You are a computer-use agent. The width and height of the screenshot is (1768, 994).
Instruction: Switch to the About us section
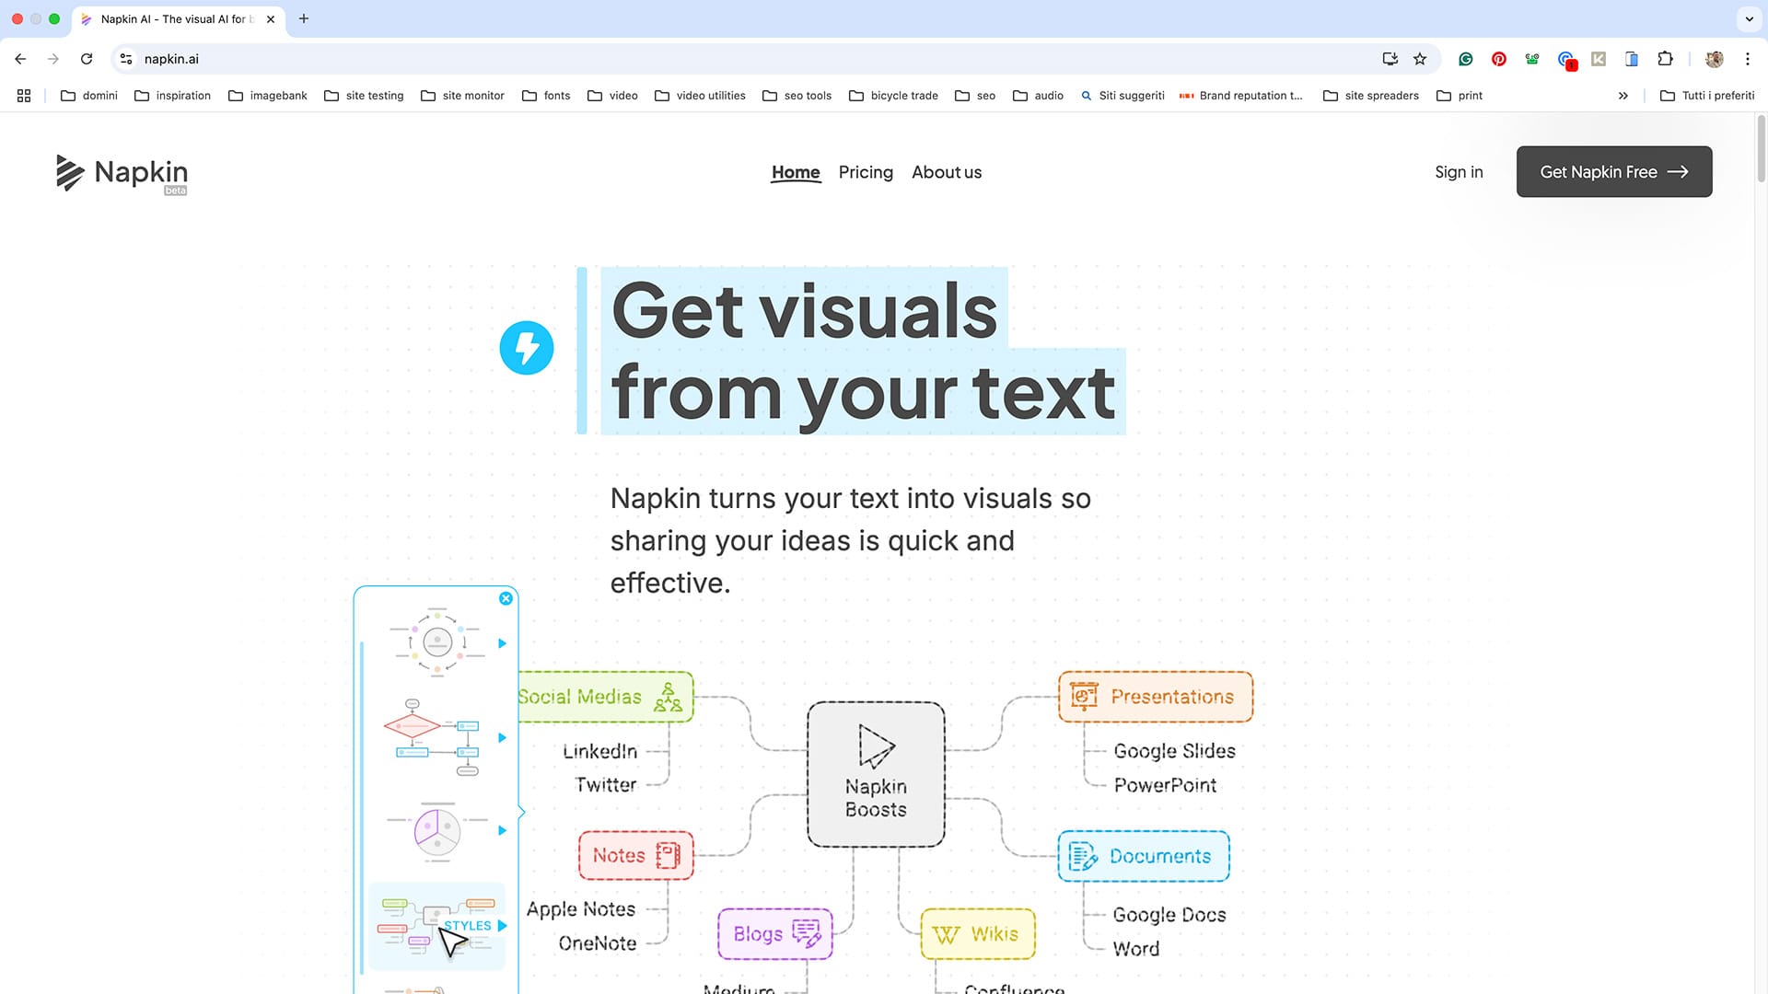[946, 172]
